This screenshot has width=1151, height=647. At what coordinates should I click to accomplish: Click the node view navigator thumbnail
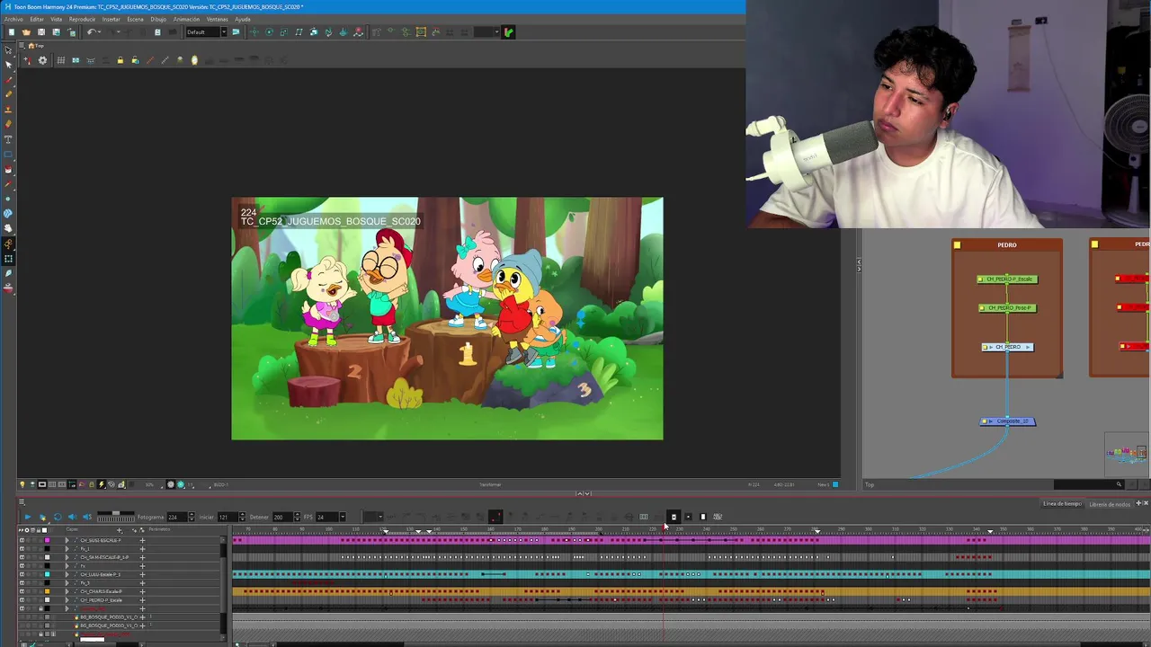(1127, 453)
